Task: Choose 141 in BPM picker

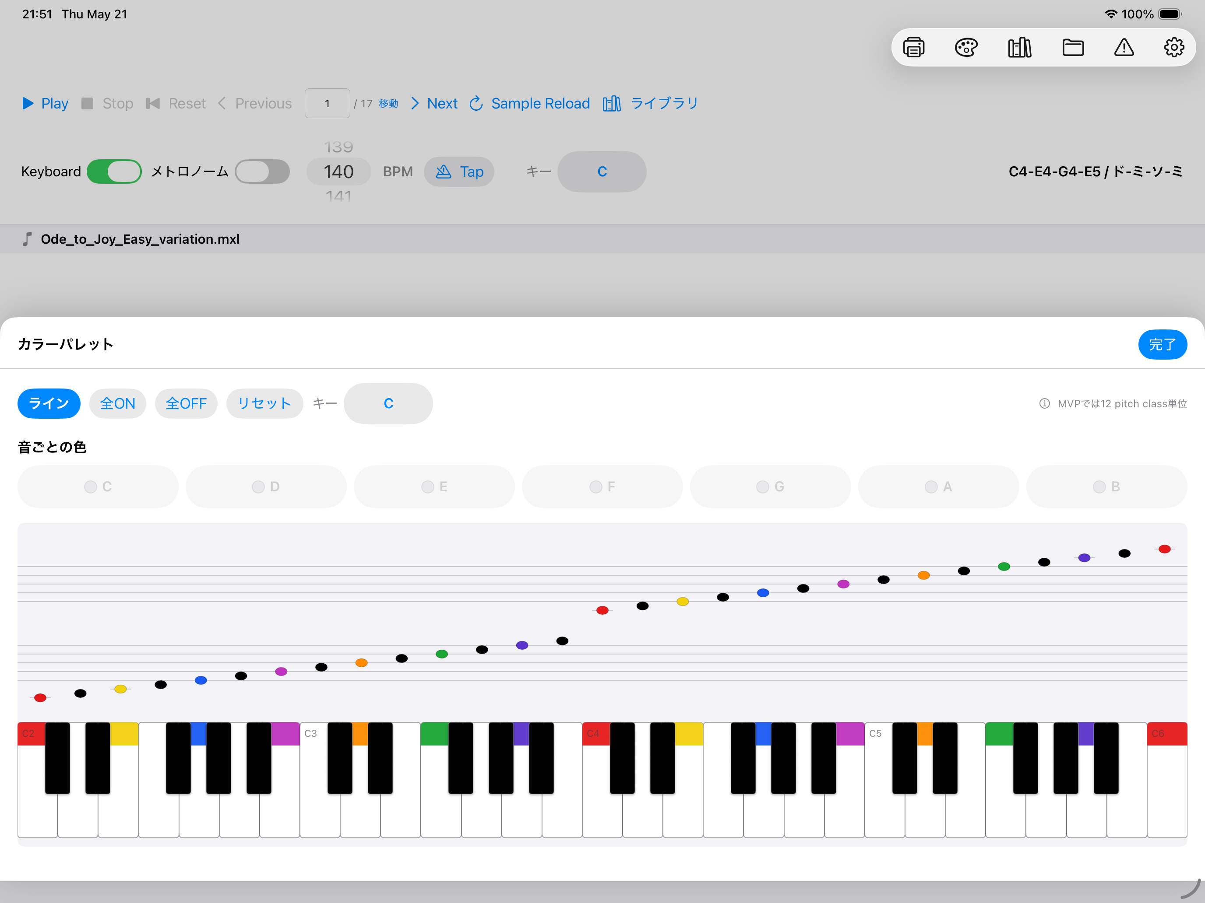Action: pyautogui.click(x=338, y=196)
